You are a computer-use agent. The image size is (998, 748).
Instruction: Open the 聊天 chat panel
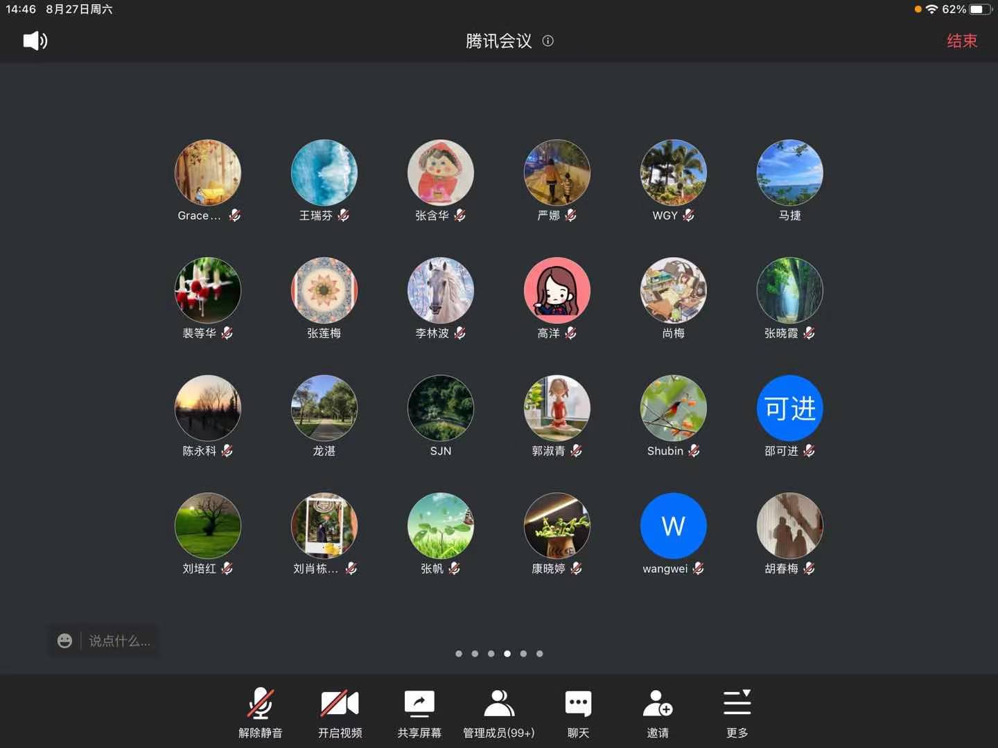(578, 713)
